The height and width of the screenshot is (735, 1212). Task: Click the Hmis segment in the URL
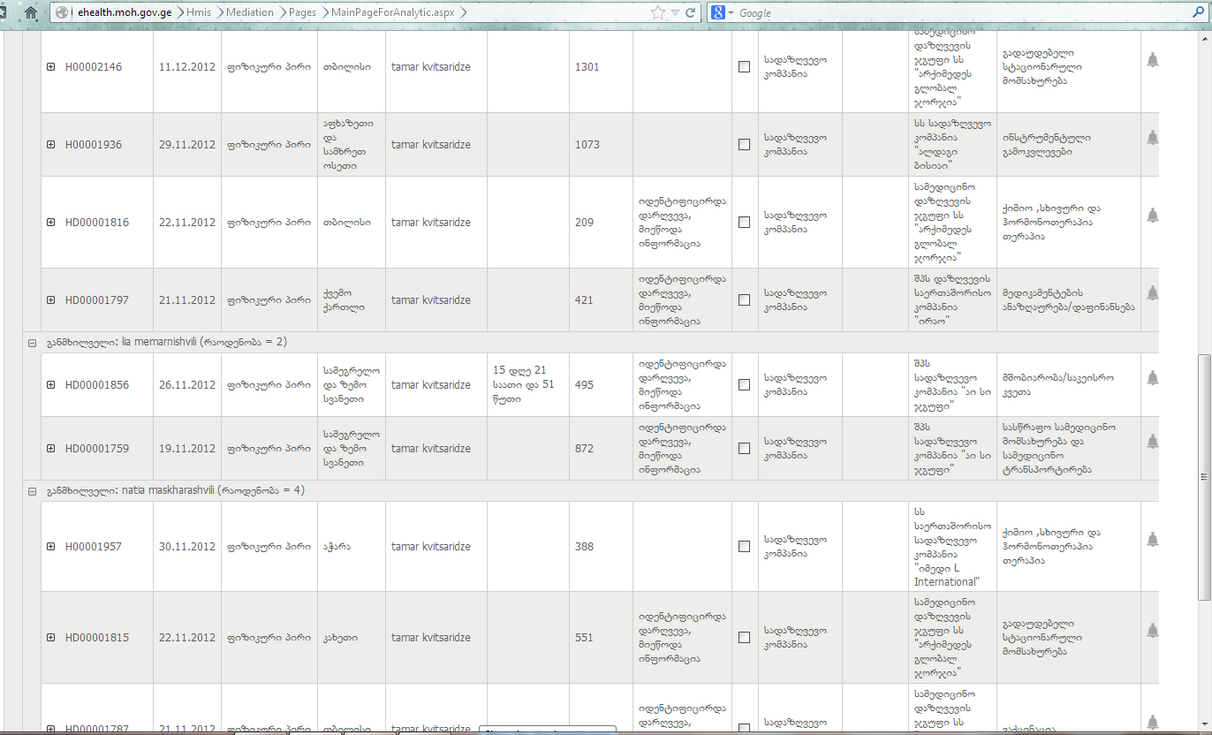pos(198,12)
